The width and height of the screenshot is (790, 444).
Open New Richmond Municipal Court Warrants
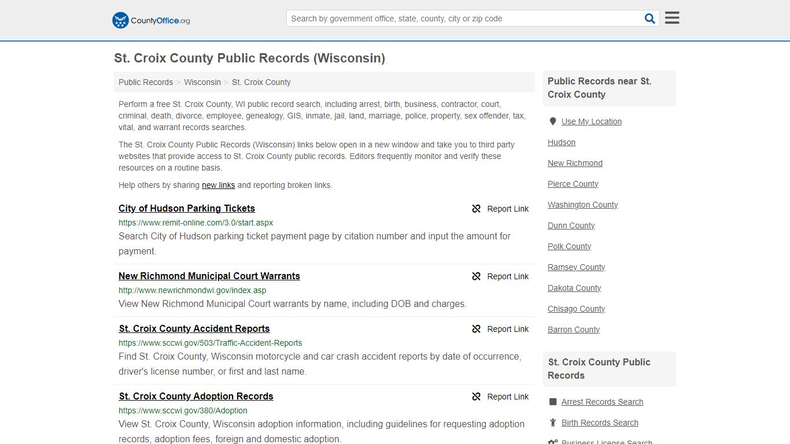point(209,276)
